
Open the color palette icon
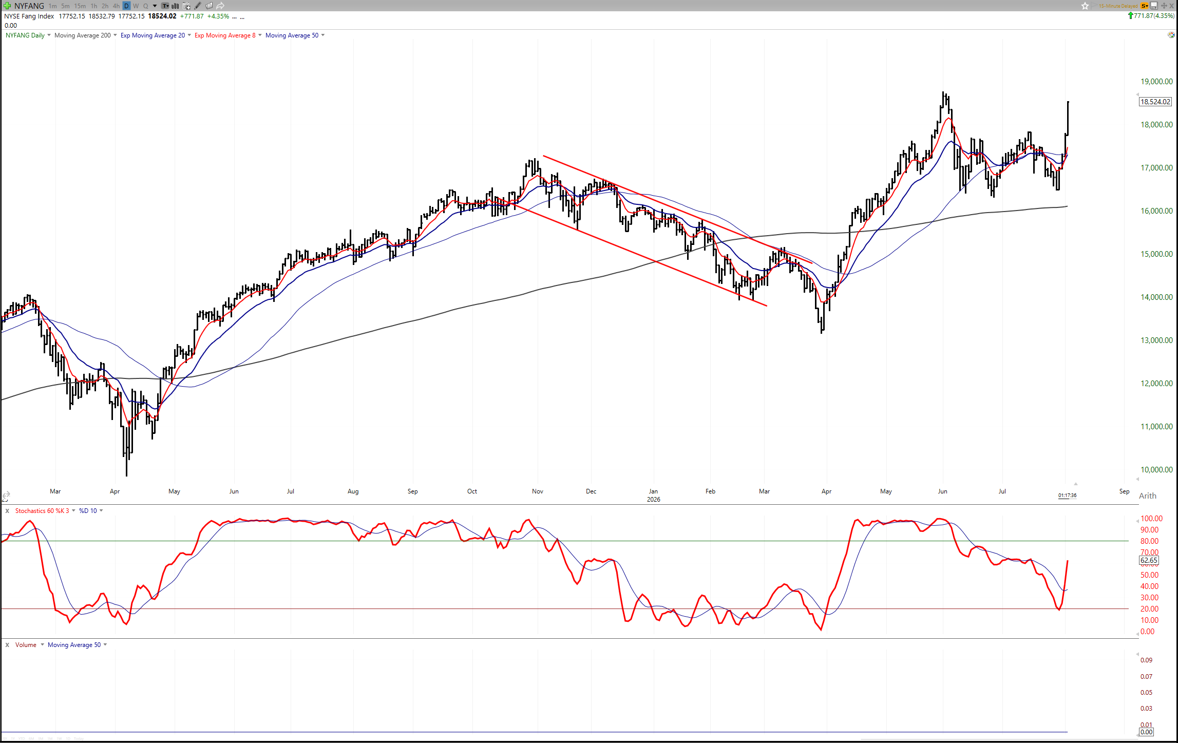tap(1171, 35)
